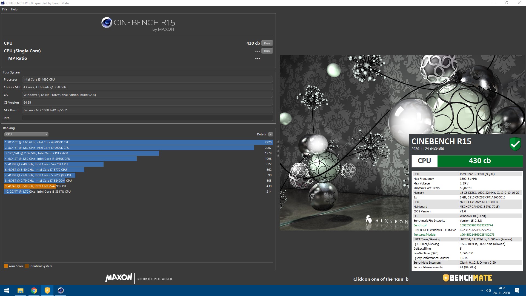Viewport: 526px width, 296px height.
Task: Click the CB Version 64 Bit field
Action: (x=147, y=103)
